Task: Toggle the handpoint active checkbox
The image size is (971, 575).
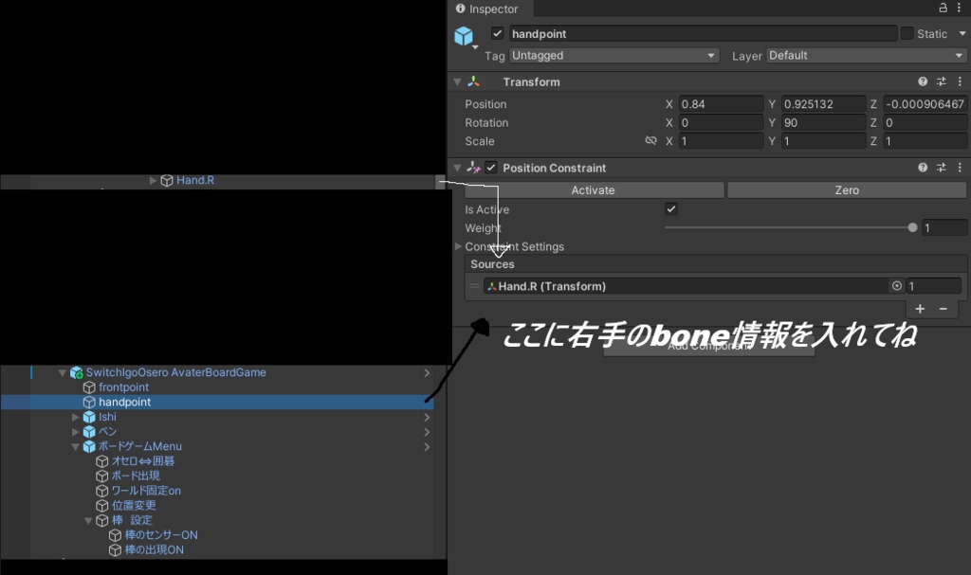Action: click(x=497, y=33)
